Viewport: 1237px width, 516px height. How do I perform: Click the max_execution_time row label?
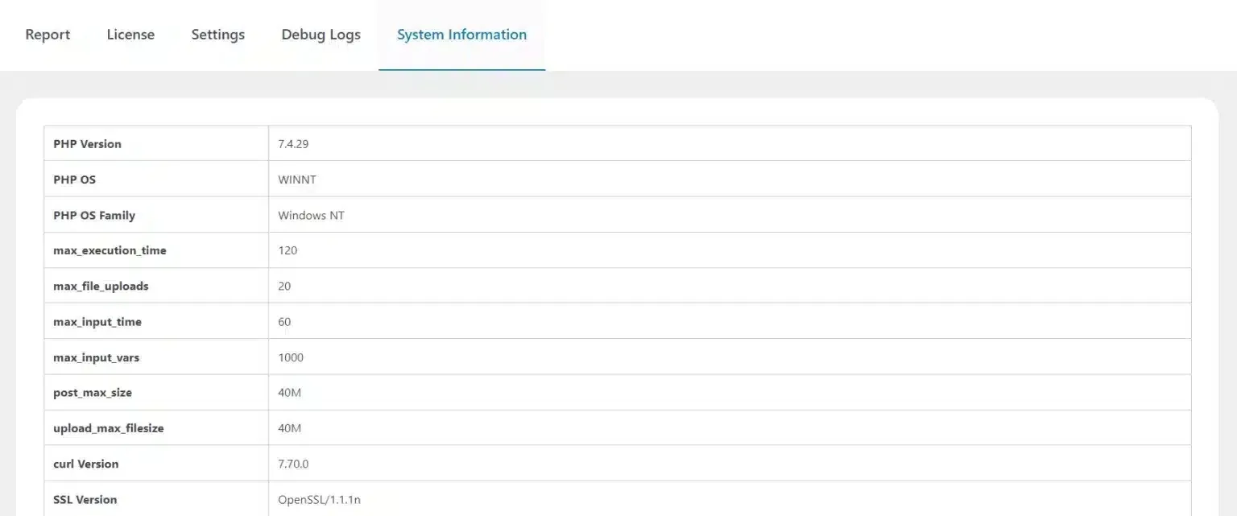tap(109, 250)
